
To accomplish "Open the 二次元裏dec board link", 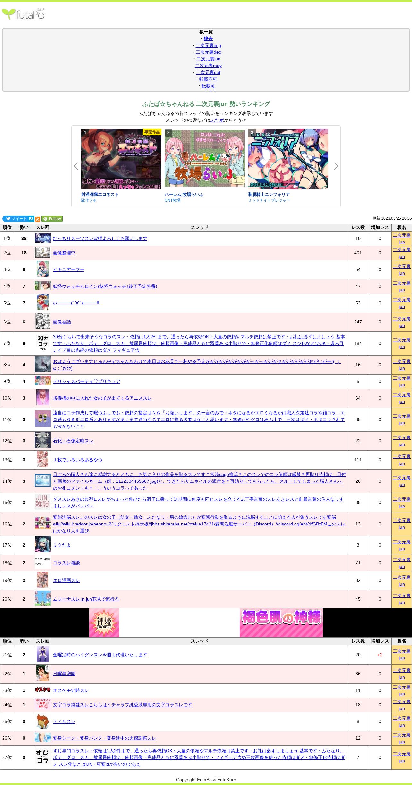I will click(208, 52).
